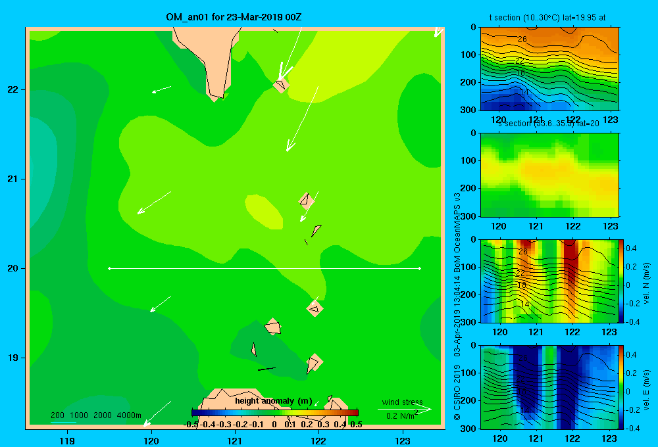Viewport: 658px width, 447px height.
Task: Click the 300 depth label of salinity section
Action: click(469, 216)
